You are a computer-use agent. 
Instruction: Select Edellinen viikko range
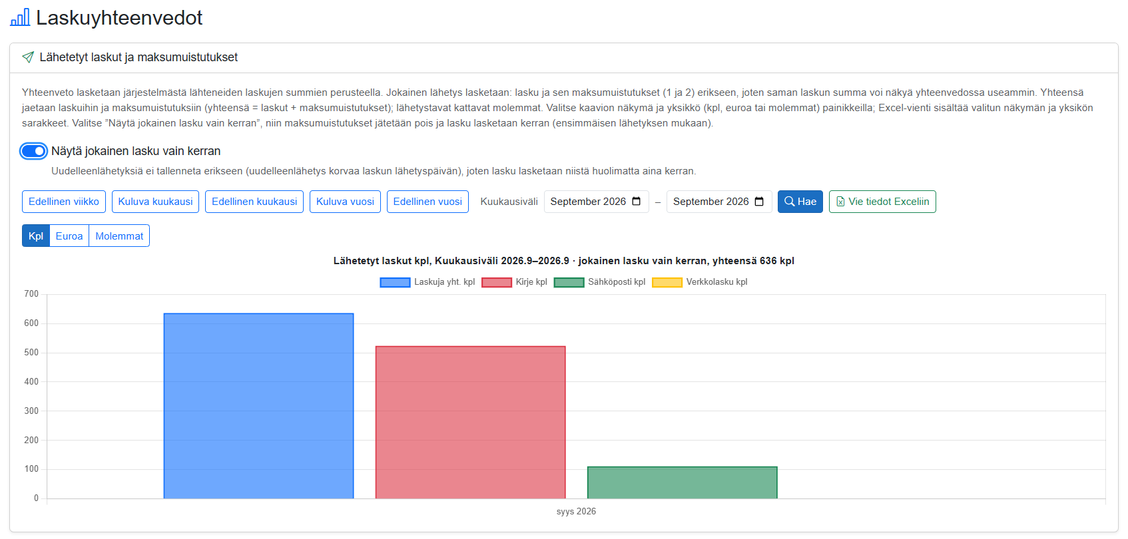[x=64, y=202]
